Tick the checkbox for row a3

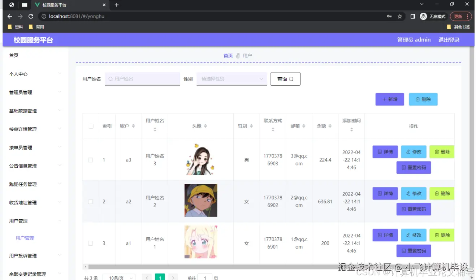point(91,160)
